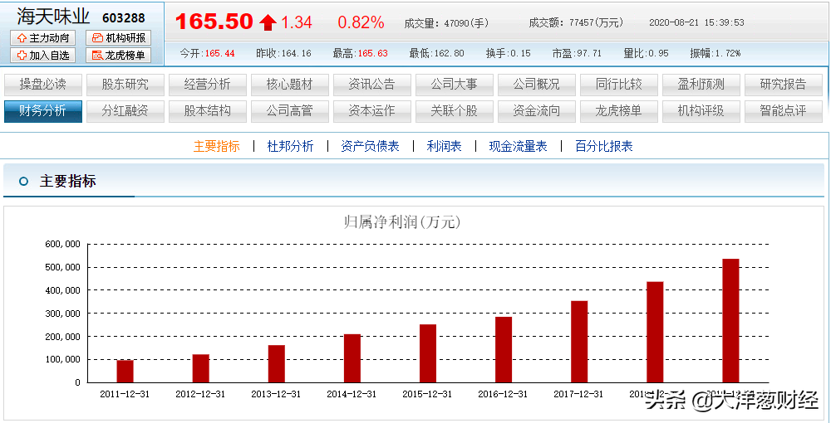The width and height of the screenshot is (831, 423).
Task: Click 市盈:97.71 value
Action: [578, 53]
